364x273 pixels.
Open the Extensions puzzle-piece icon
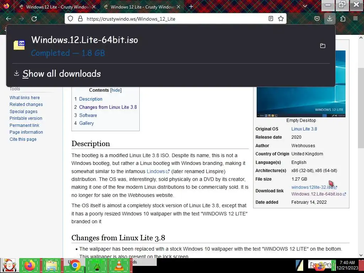[343, 18]
